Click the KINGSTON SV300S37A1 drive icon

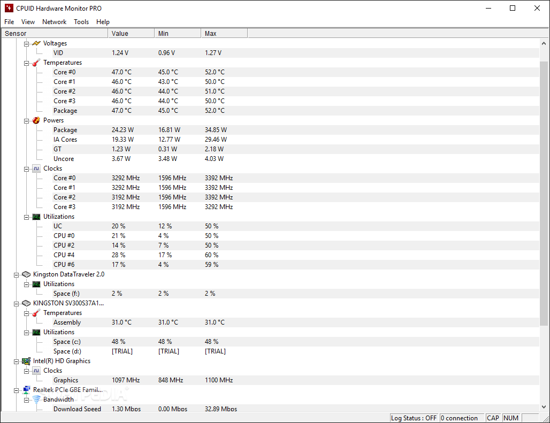pos(26,303)
